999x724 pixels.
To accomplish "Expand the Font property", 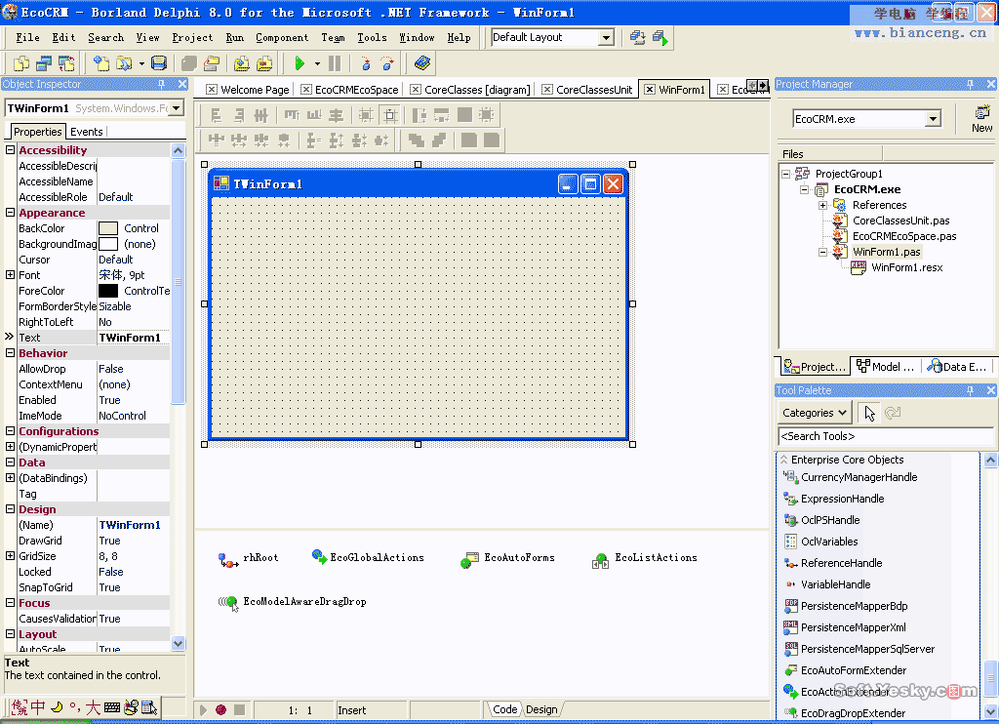I will (10, 275).
